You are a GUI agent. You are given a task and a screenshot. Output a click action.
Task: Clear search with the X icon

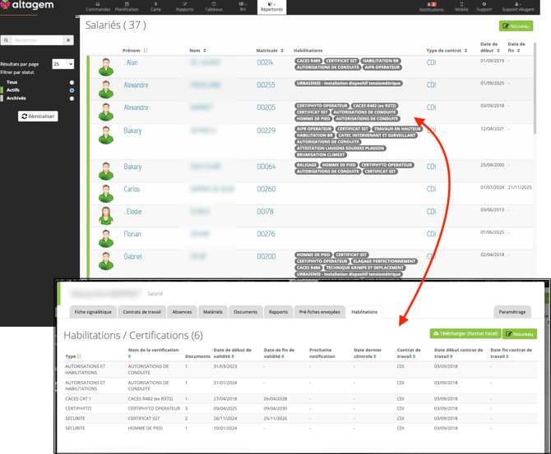[68, 40]
